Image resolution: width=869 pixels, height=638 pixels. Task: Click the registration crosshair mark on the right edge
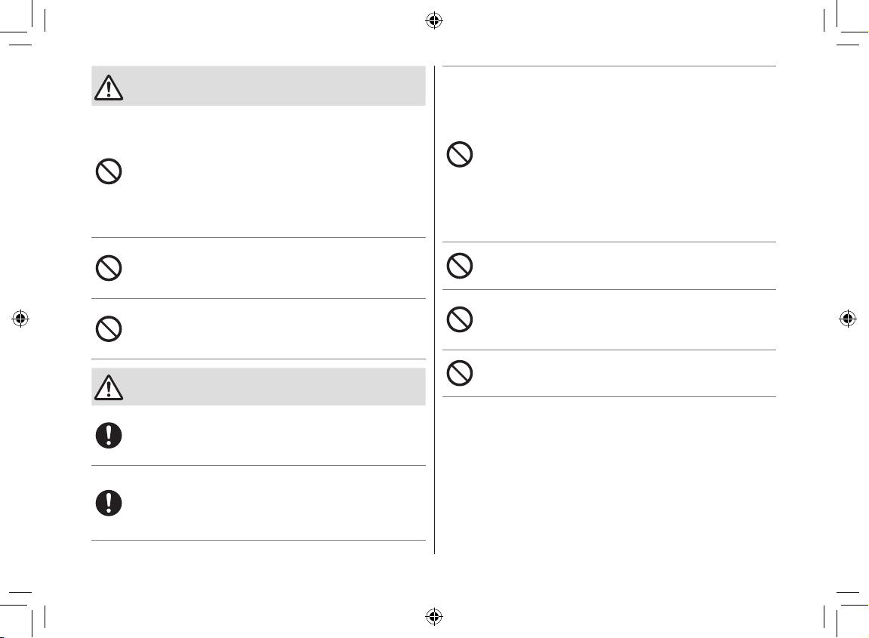(x=847, y=319)
